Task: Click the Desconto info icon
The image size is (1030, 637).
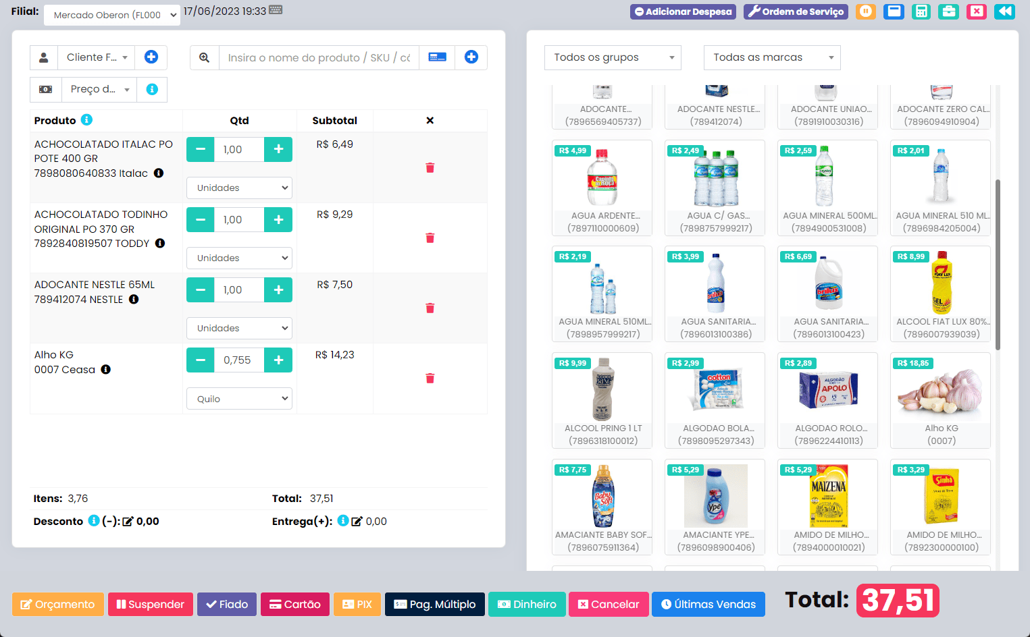Action: [x=94, y=520]
